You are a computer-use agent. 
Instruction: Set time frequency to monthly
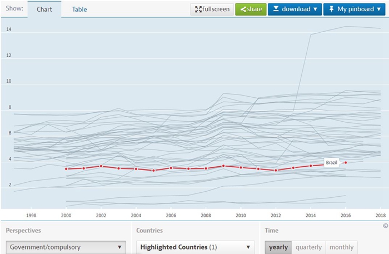pyautogui.click(x=341, y=247)
